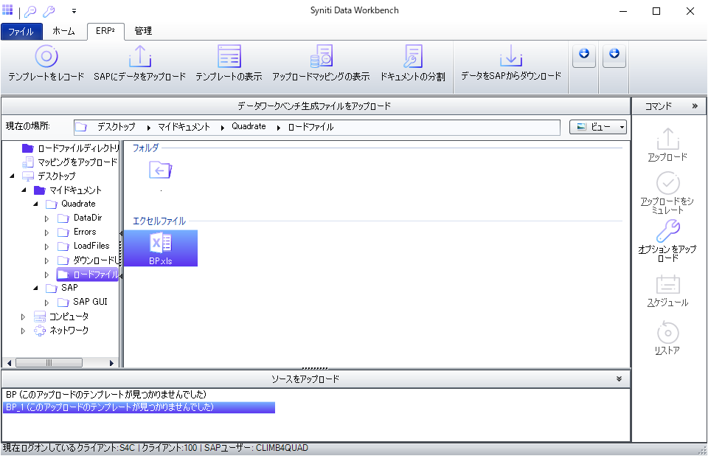
Task: Switch to the ホーム ribbon tab
Action: [63, 31]
